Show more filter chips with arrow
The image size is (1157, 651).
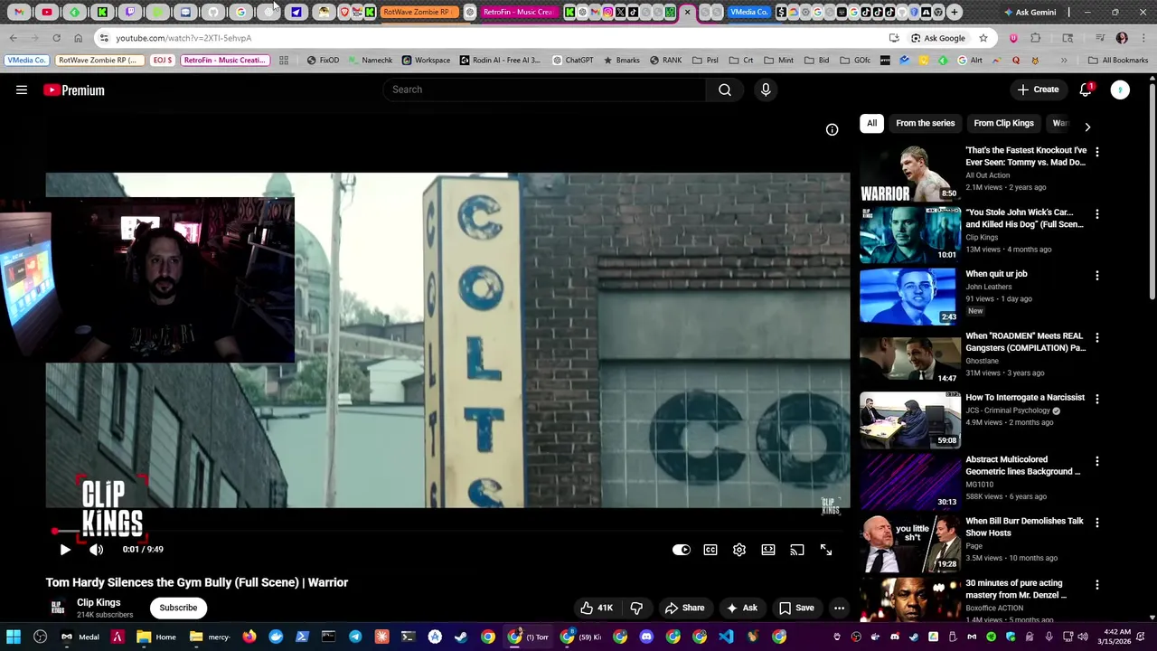1087,127
